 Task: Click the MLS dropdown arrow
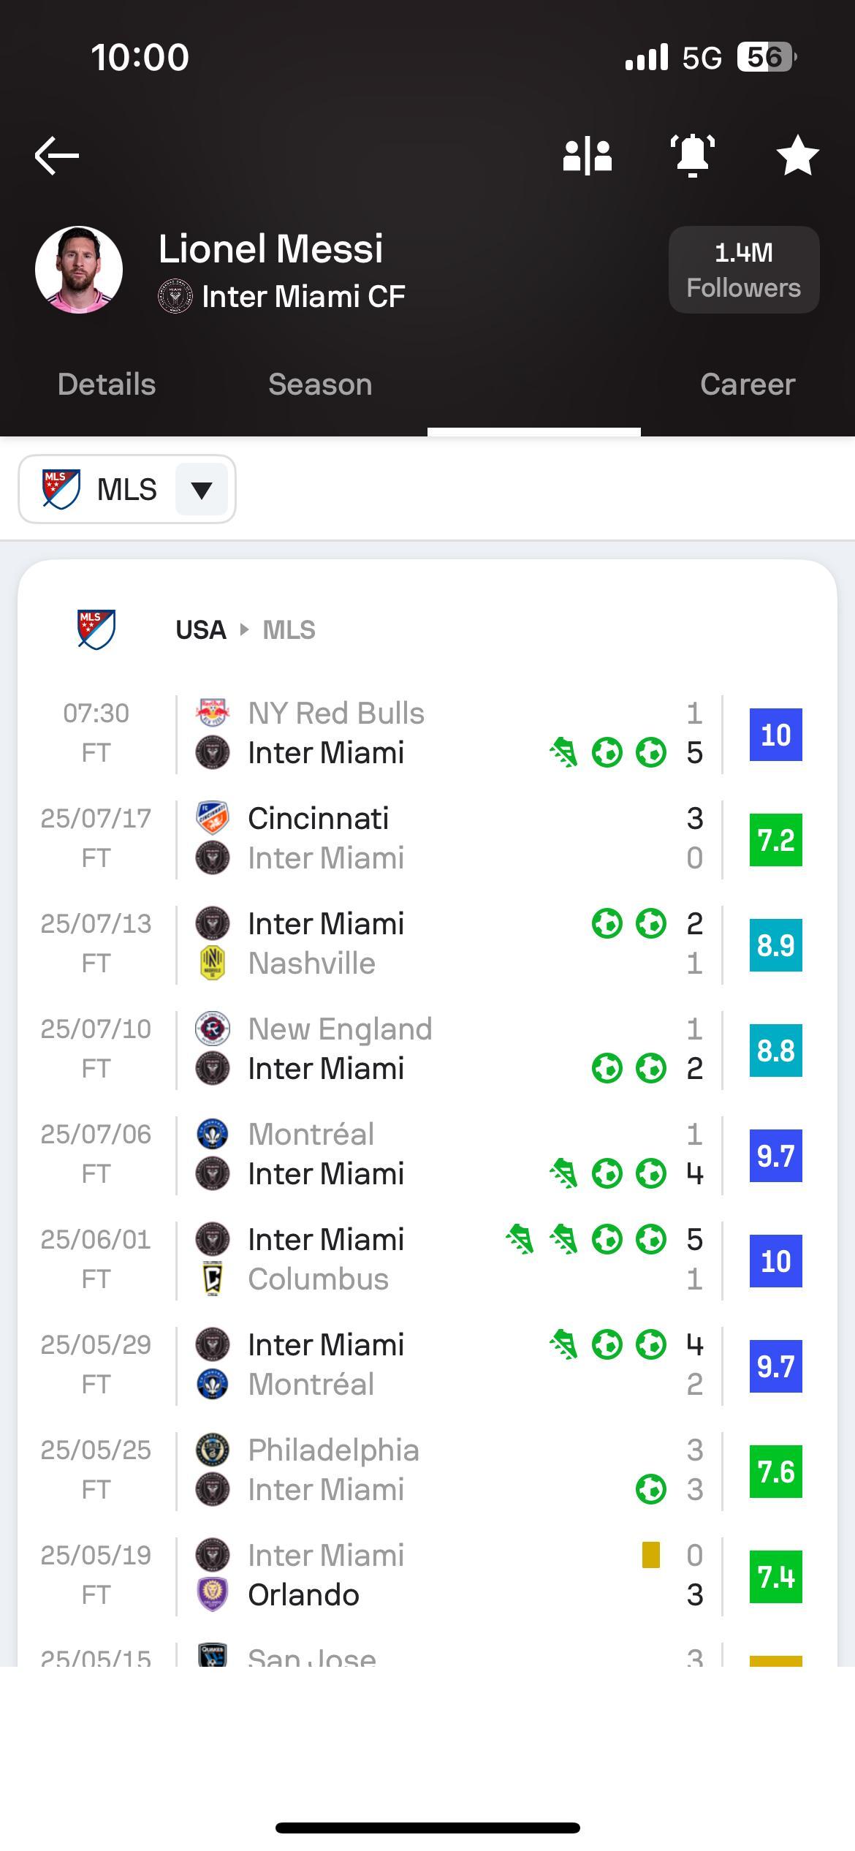click(x=202, y=489)
